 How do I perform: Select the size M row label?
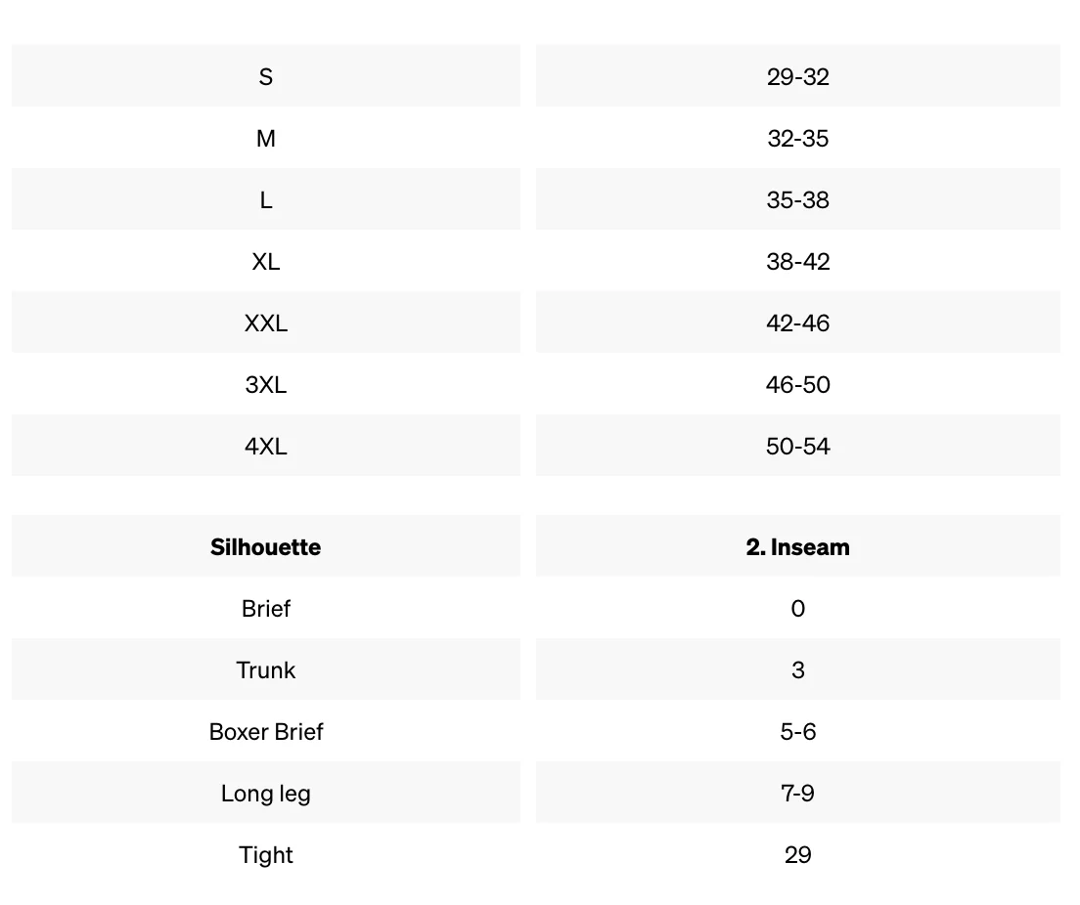click(x=266, y=139)
